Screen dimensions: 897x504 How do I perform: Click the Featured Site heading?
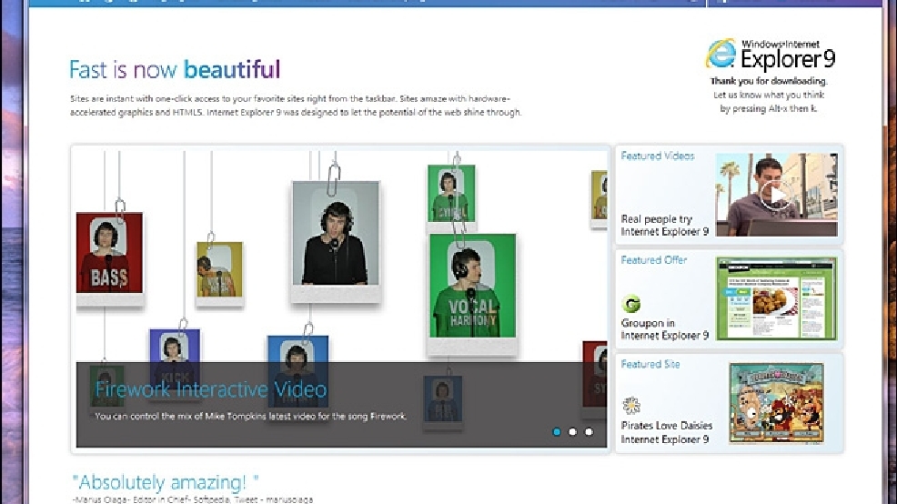650,364
